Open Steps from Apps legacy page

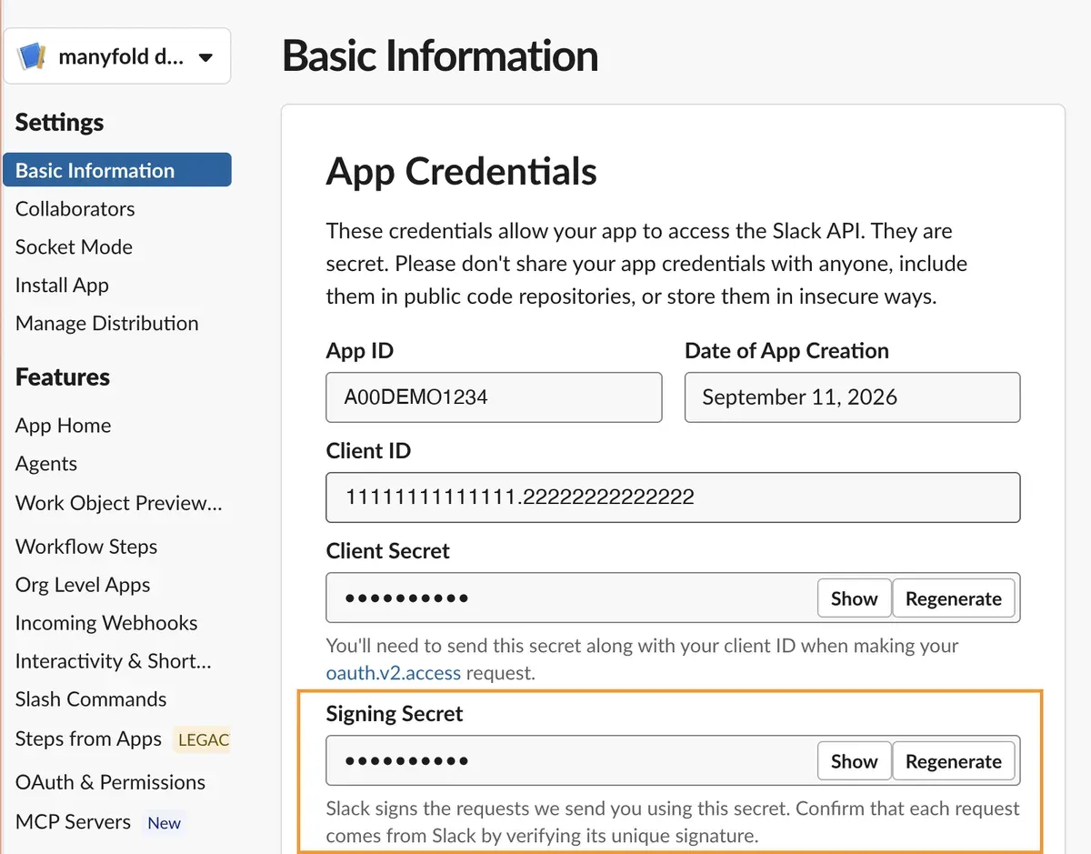(88, 738)
